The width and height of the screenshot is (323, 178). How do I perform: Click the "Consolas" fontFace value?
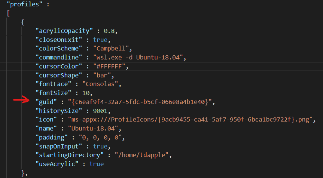[x=100, y=84]
